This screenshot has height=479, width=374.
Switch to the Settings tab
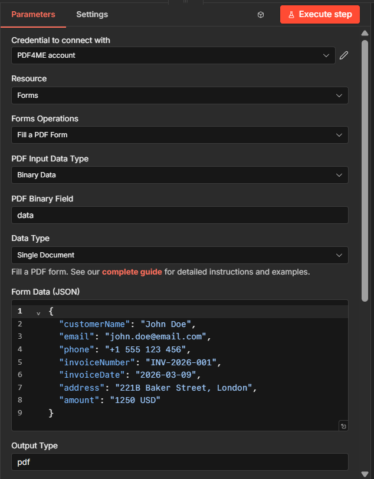coord(92,14)
